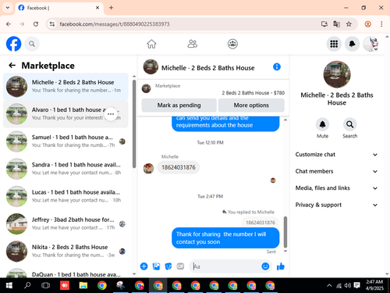Reload the page
The width and height of the screenshot is (390, 293).
[36, 24]
